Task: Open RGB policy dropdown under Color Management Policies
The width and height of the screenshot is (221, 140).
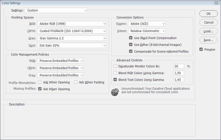Action: (60, 61)
